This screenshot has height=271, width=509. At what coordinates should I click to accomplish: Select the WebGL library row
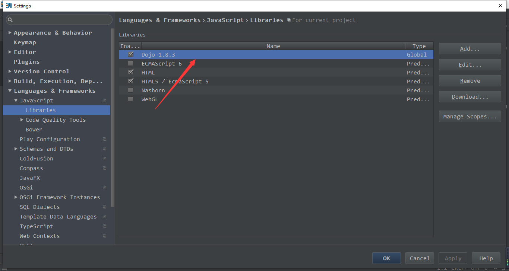(x=276, y=99)
